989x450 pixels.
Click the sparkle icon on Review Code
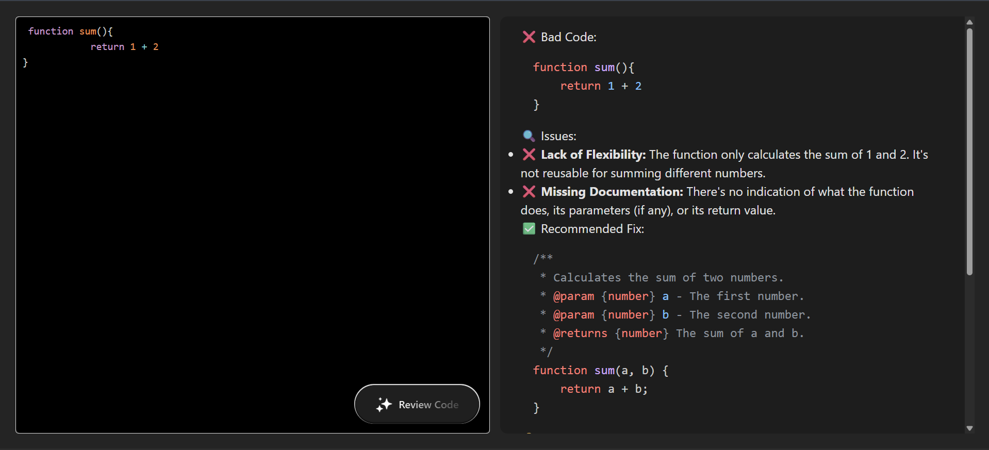[384, 405]
